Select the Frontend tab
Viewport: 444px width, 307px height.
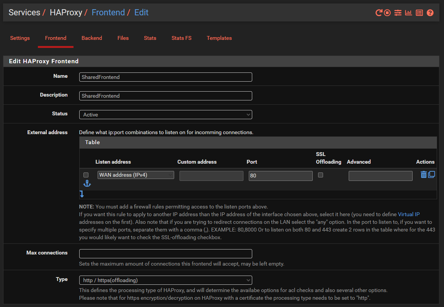pos(55,38)
